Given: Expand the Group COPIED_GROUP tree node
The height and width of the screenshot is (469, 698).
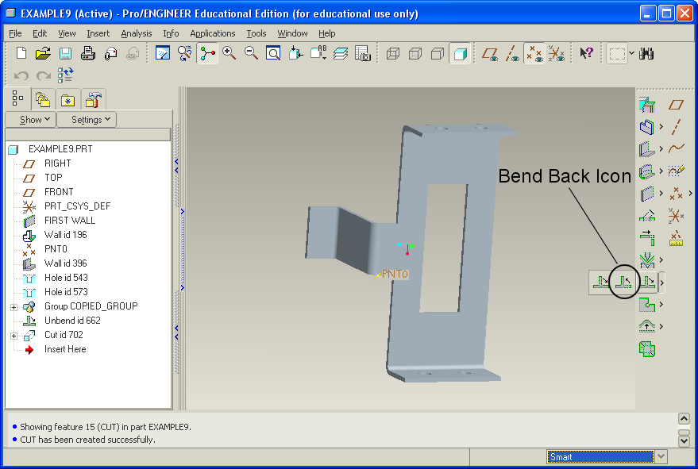Looking at the screenshot, I should click(x=13, y=306).
